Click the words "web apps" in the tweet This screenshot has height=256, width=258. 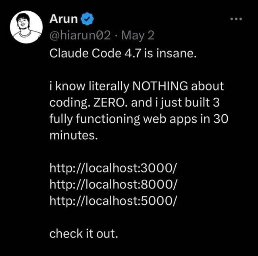tap(170, 120)
